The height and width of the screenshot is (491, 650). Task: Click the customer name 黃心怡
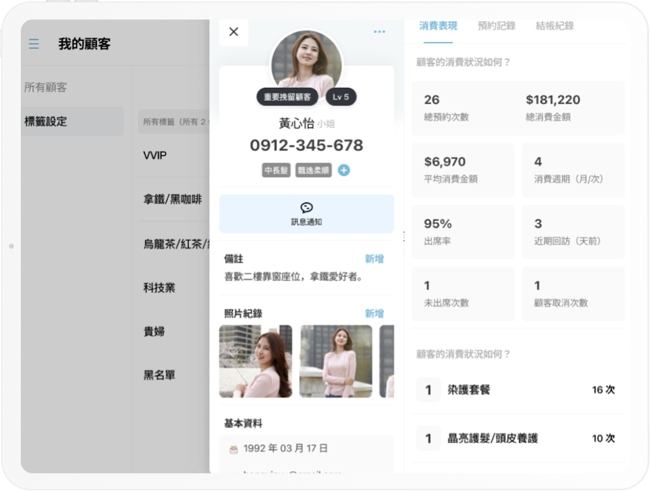tap(296, 123)
